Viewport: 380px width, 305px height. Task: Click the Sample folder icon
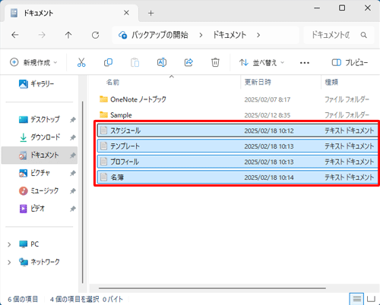coord(103,115)
